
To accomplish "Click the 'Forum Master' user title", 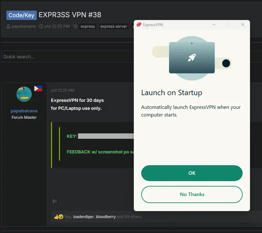I will point(24,117).
